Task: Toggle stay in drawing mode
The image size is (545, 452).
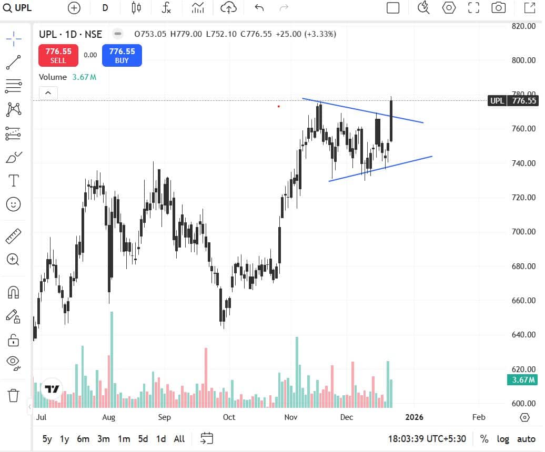Action: pos(13,316)
